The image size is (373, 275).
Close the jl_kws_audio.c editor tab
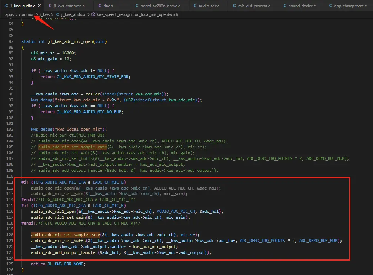(39, 6)
